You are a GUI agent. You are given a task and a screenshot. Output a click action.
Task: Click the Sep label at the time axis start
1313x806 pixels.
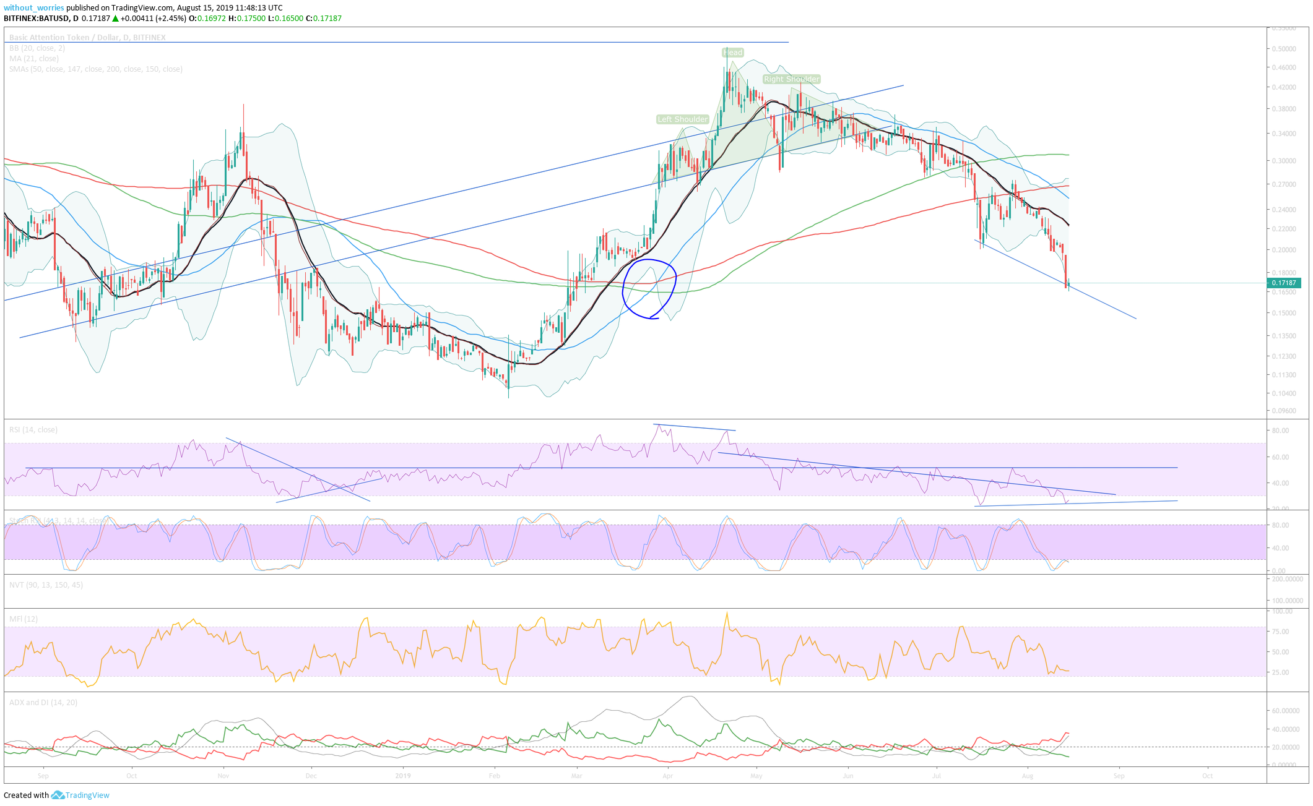[x=43, y=776]
